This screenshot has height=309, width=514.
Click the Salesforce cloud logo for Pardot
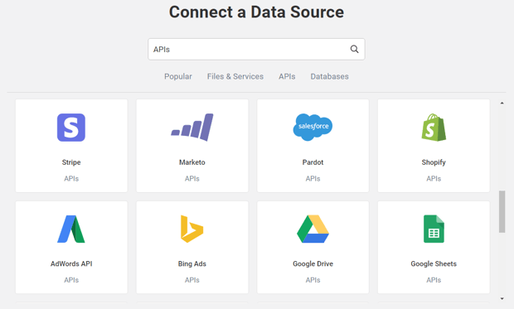click(x=313, y=127)
